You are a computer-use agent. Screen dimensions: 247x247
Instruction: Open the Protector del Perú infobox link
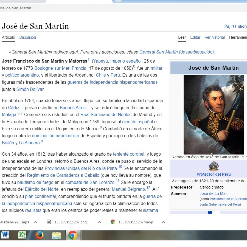(x=214, y=174)
